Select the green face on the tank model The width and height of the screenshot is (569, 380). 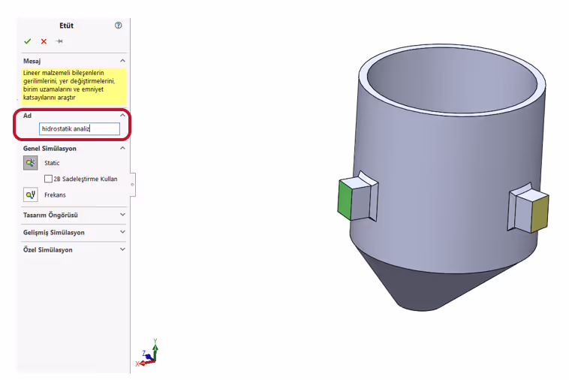[345, 199]
